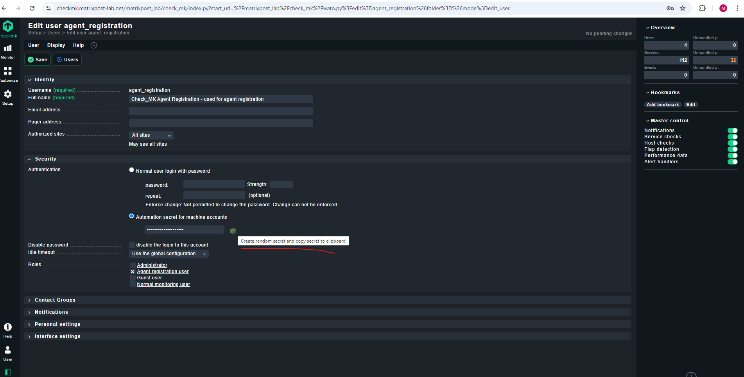This screenshot has height=377, width=744.
Task: Click the password Strength meter
Action: tap(281, 184)
